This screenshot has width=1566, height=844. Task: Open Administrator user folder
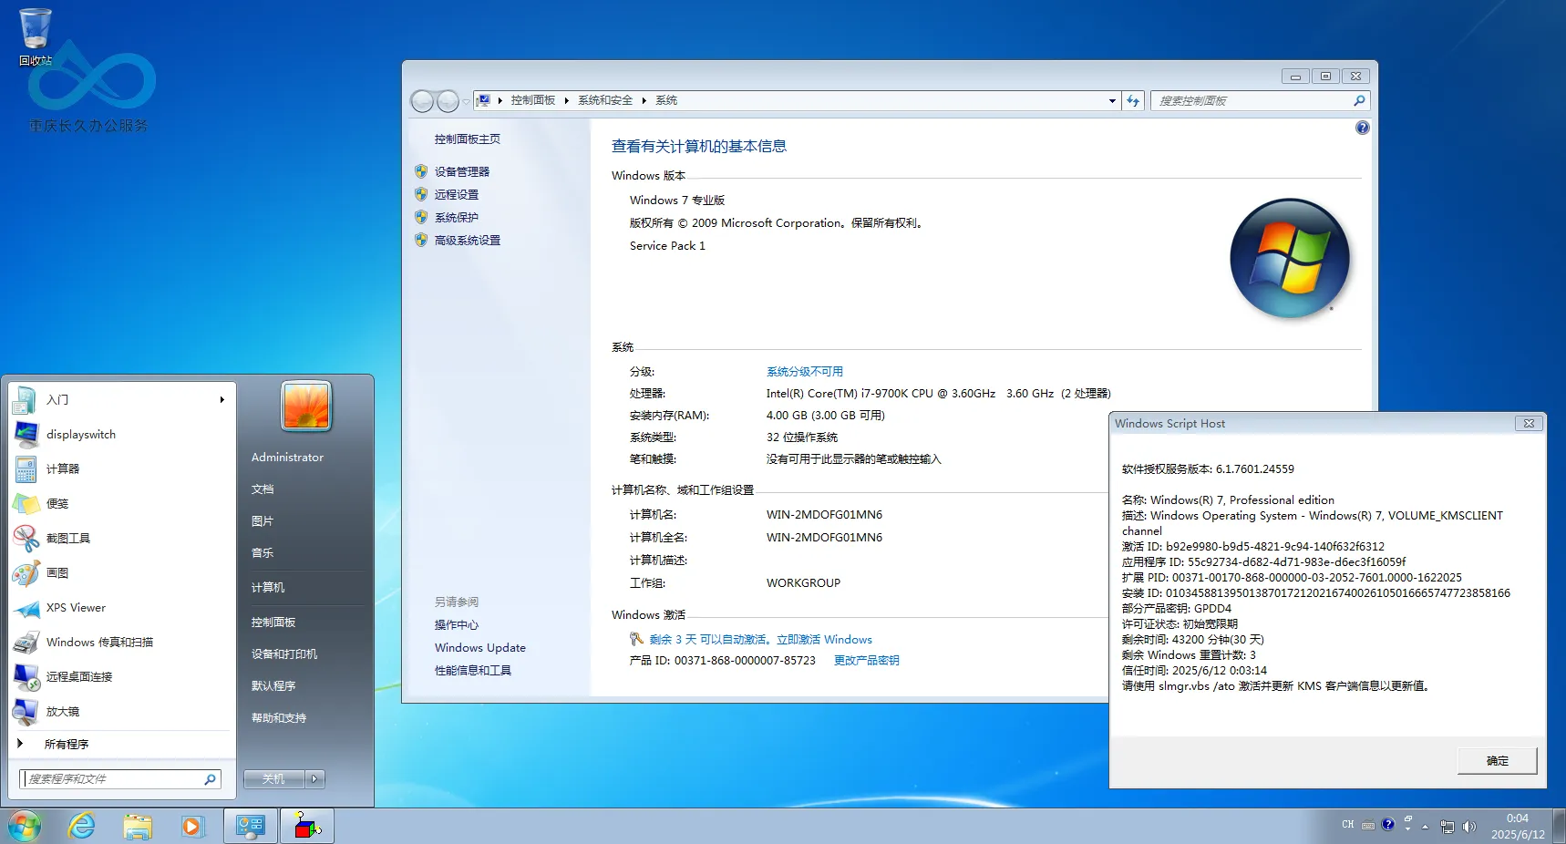(287, 458)
